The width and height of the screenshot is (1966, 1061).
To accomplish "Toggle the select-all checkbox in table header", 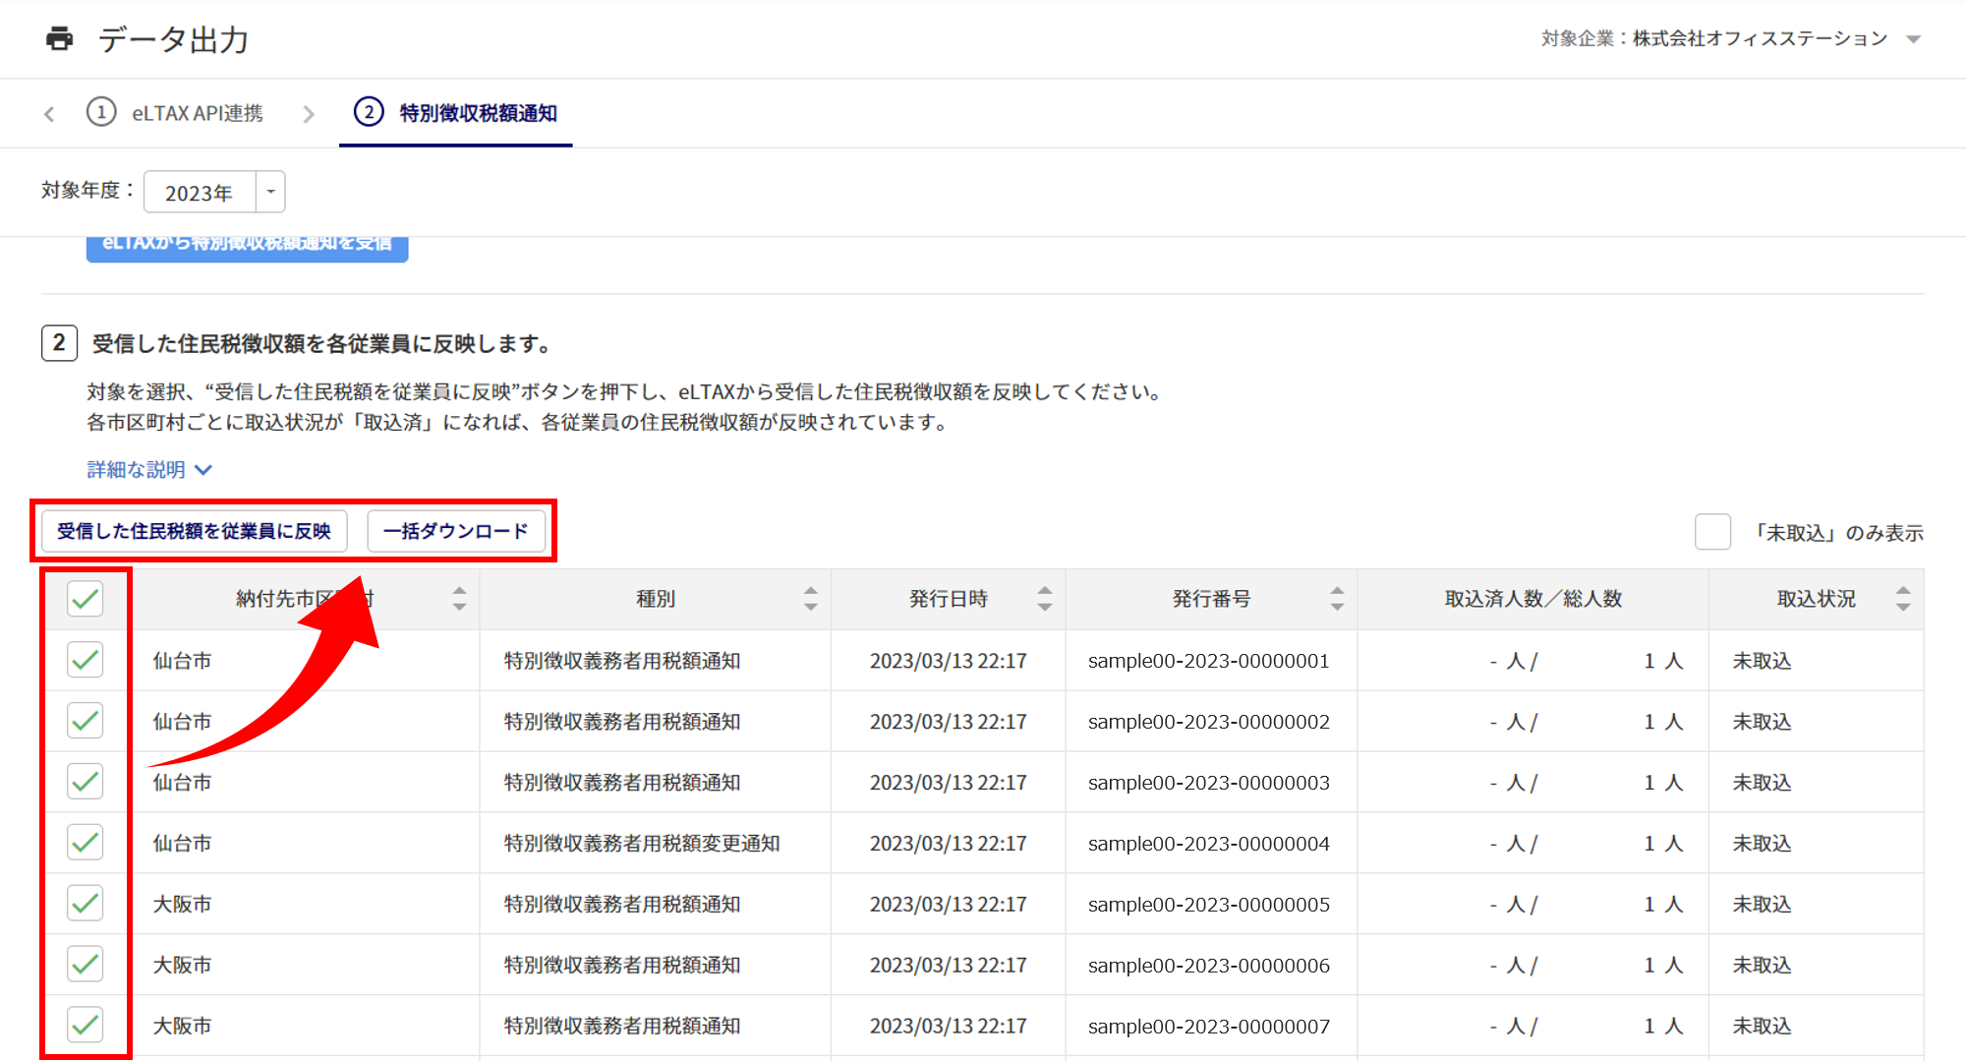I will (86, 599).
